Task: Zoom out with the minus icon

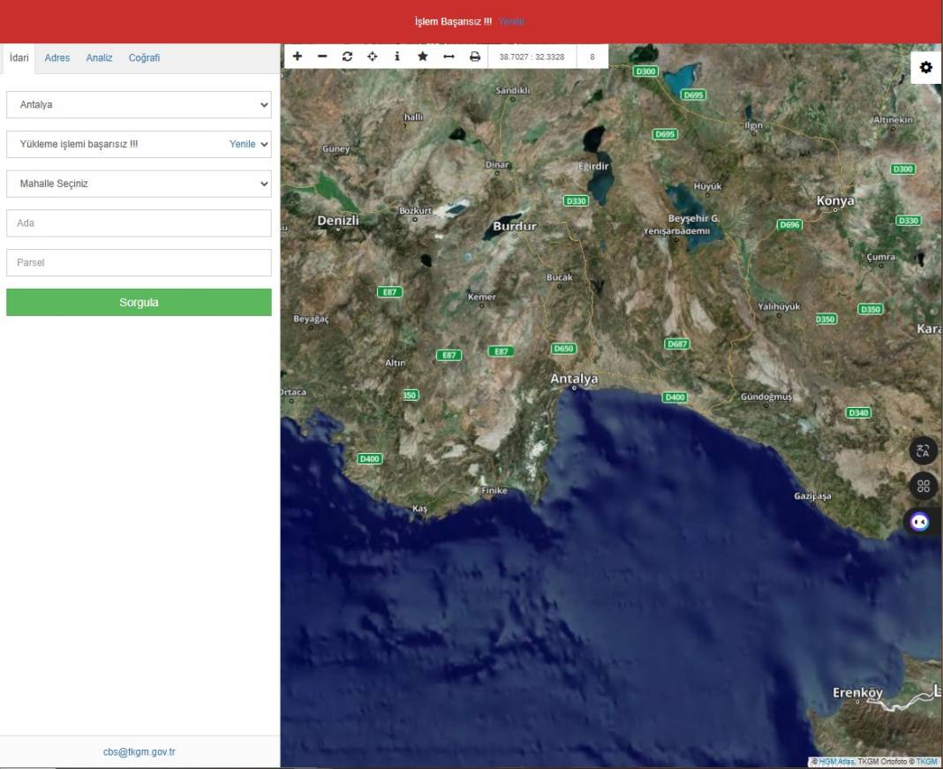Action: tap(322, 57)
